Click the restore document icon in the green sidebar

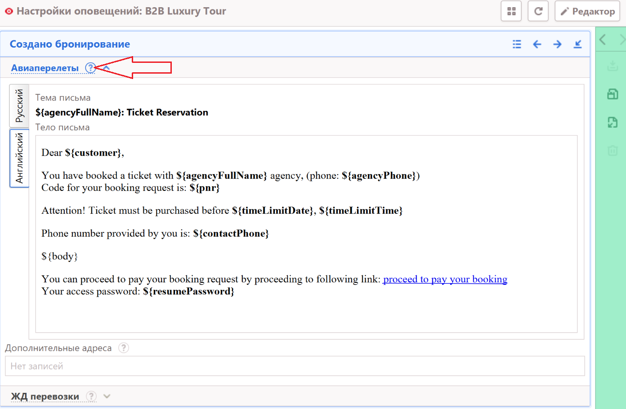[613, 122]
